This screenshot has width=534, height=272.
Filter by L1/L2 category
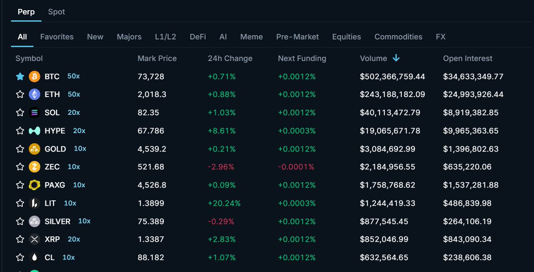click(166, 37)
